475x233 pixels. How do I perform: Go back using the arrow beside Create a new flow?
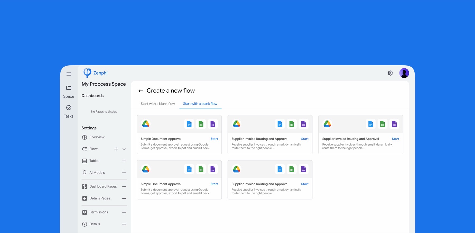141,91
